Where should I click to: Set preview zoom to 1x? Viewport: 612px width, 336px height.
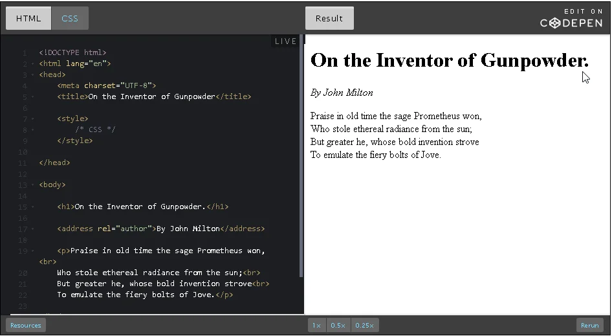[x=316, y=326]
